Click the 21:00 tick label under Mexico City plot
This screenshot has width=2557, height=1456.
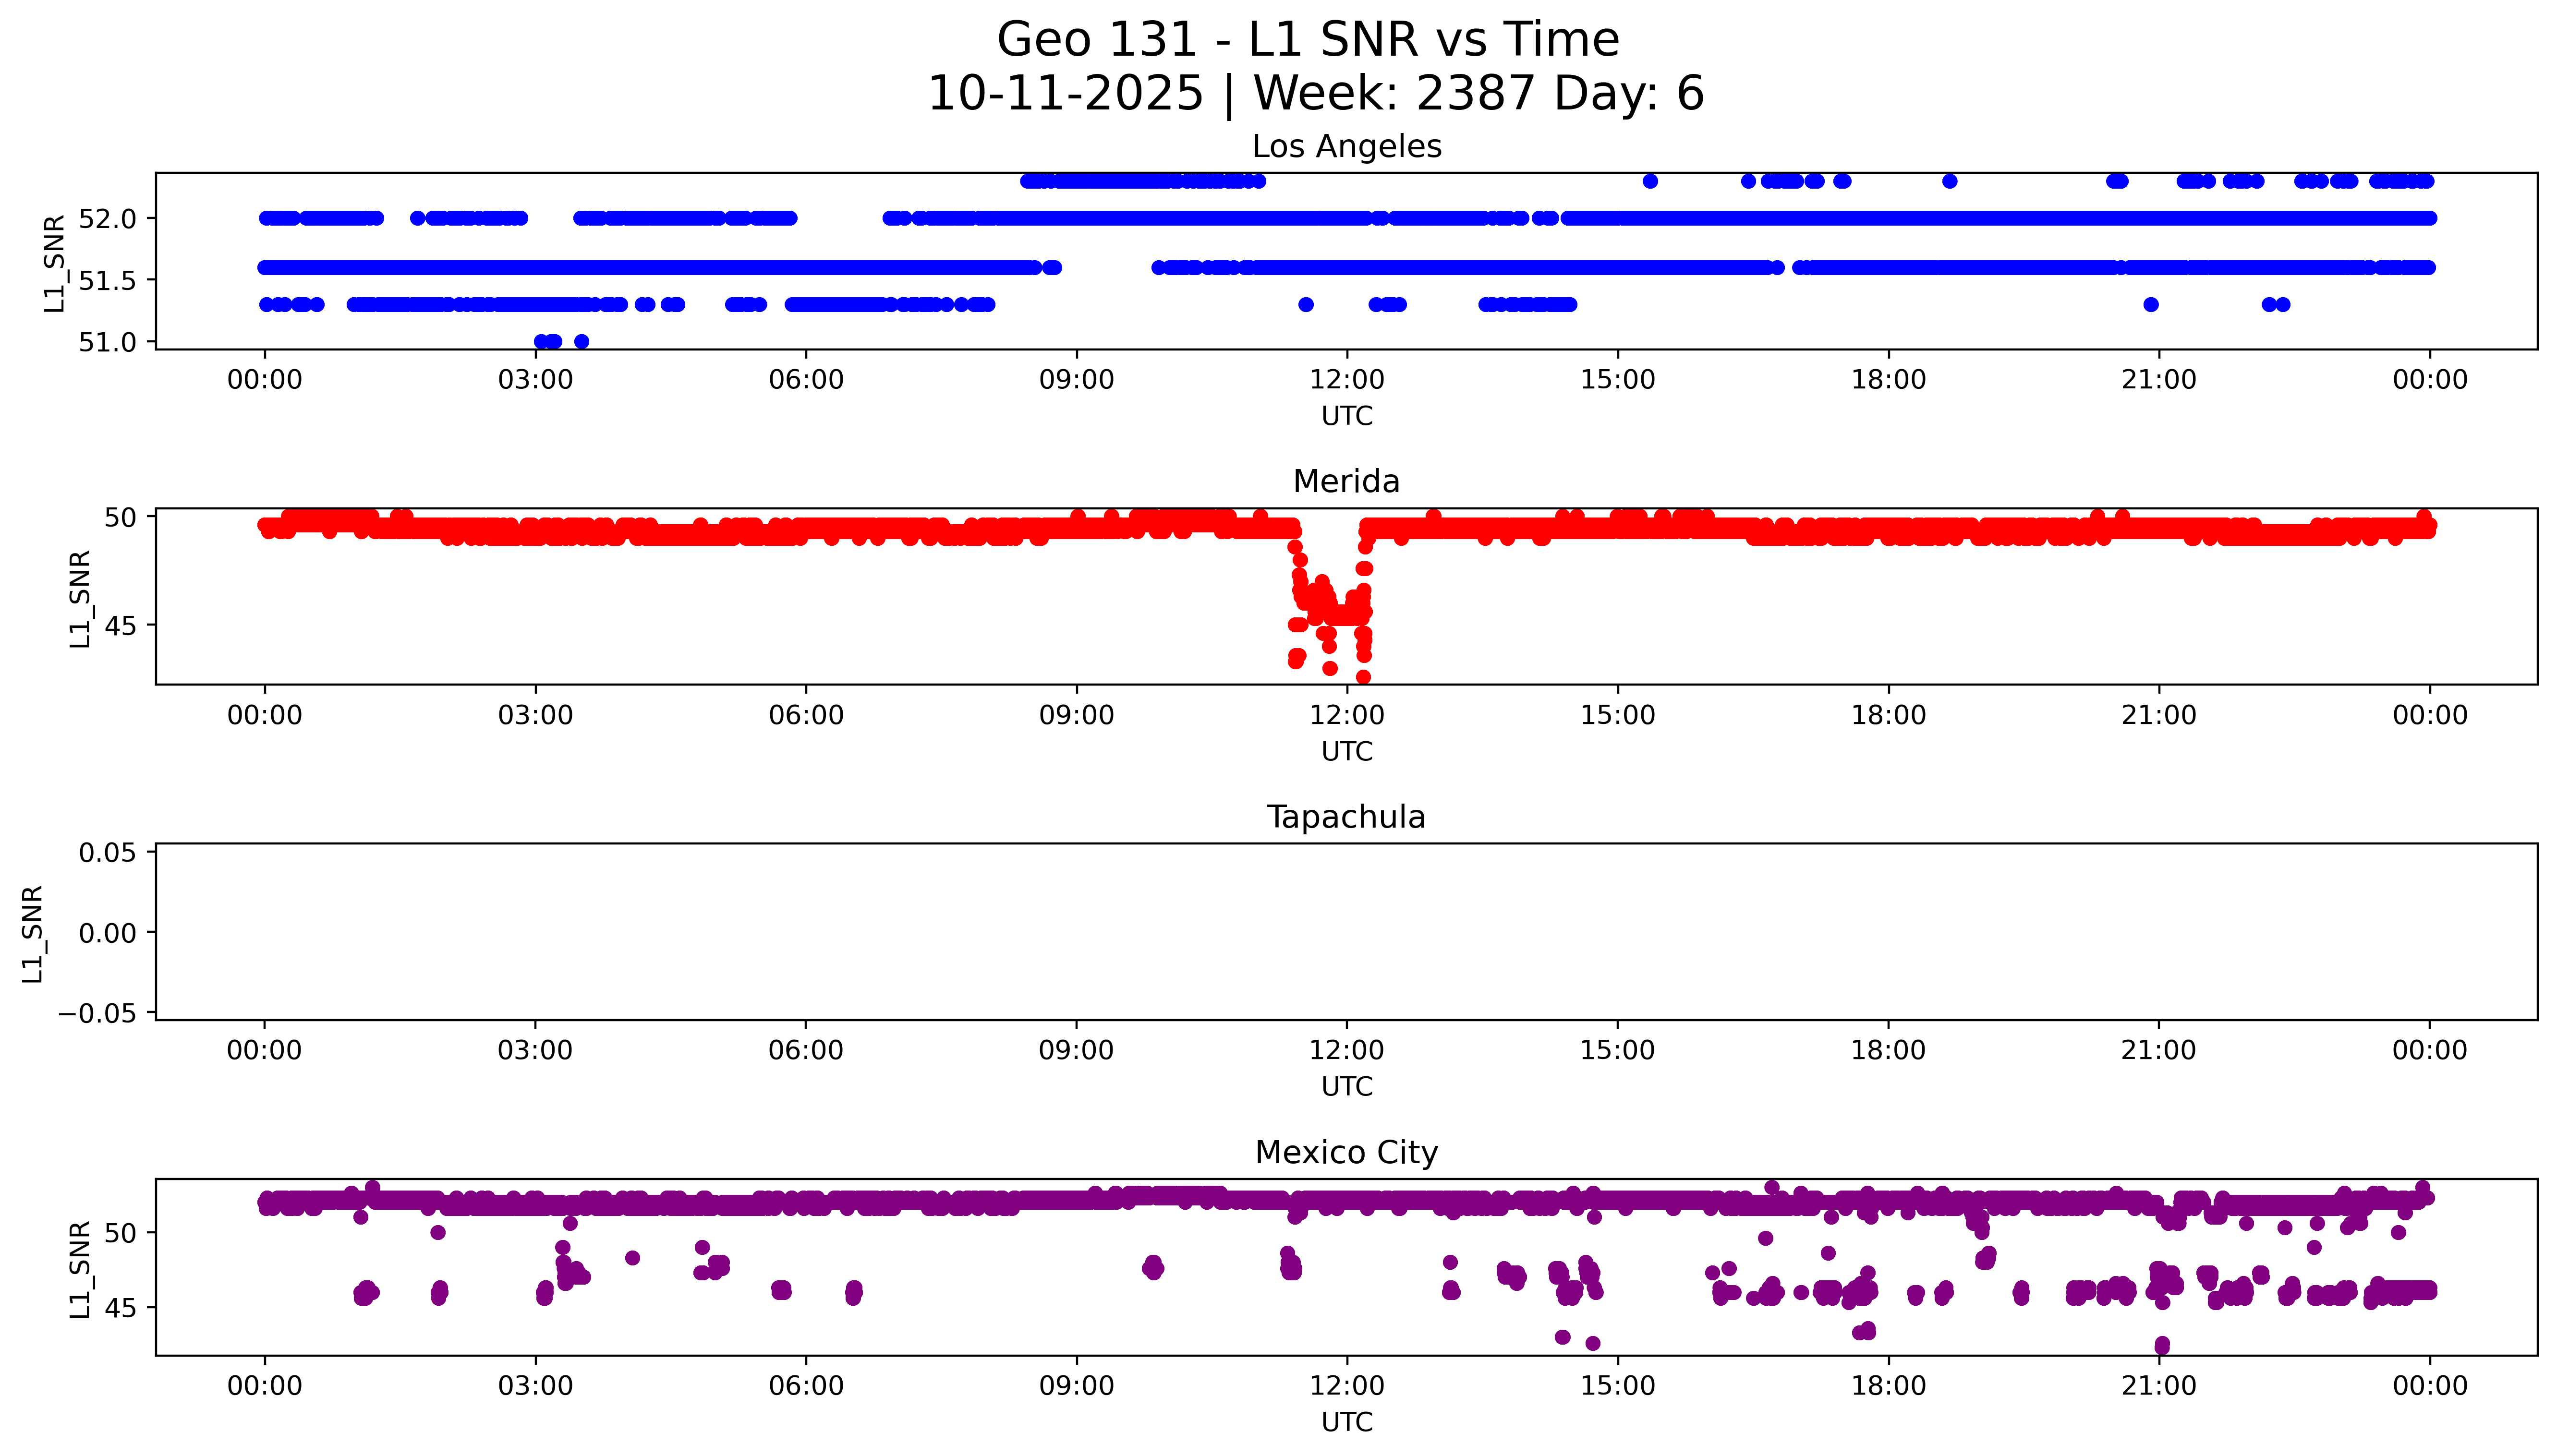pos(2158,1386)
